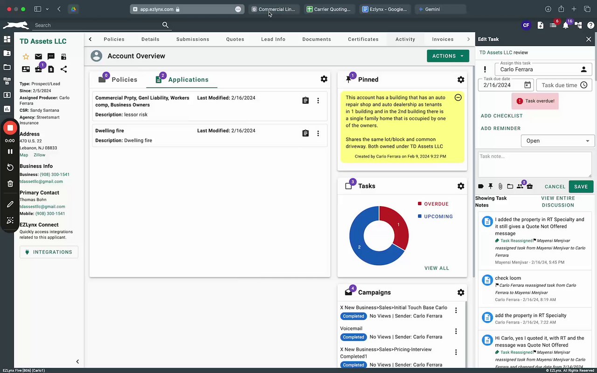Open the Documents tab

[x=317, y=39]
